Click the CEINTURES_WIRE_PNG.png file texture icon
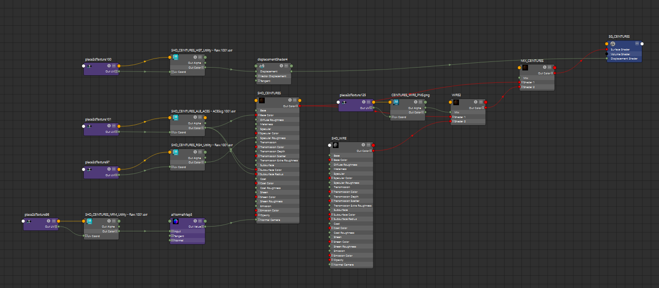The image size is (659, 288). 396,102
